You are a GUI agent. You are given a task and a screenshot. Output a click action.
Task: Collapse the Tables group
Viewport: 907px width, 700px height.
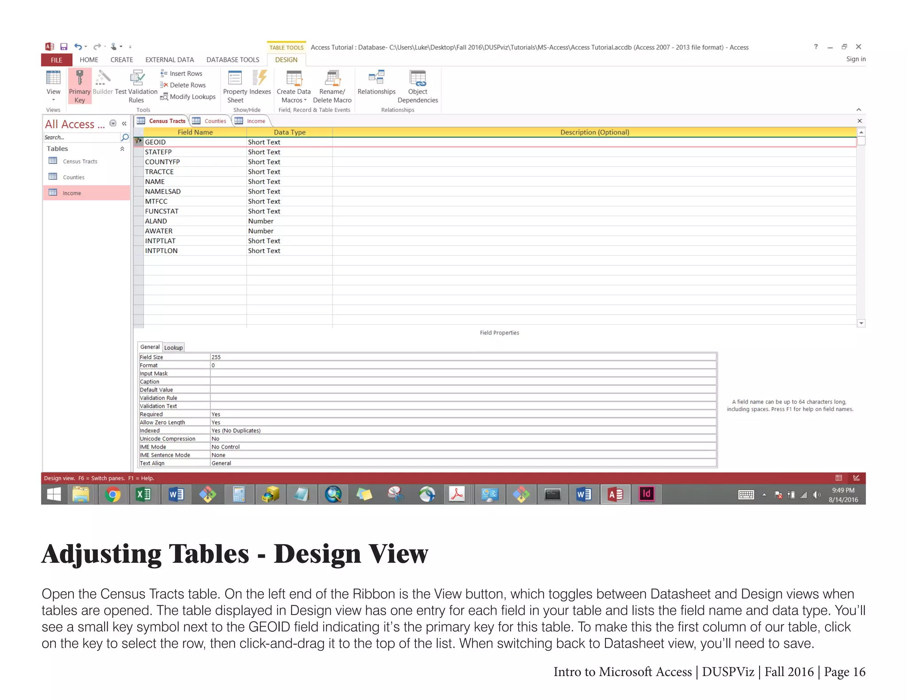click(x=122, y=149)
